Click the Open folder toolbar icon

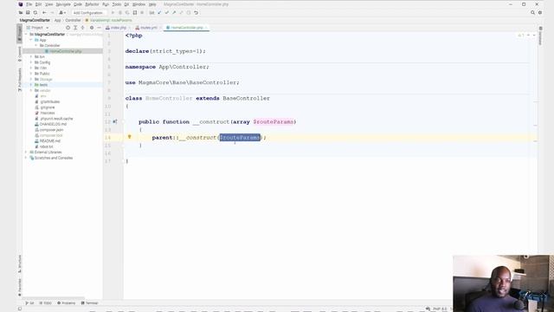pos(21,13)
